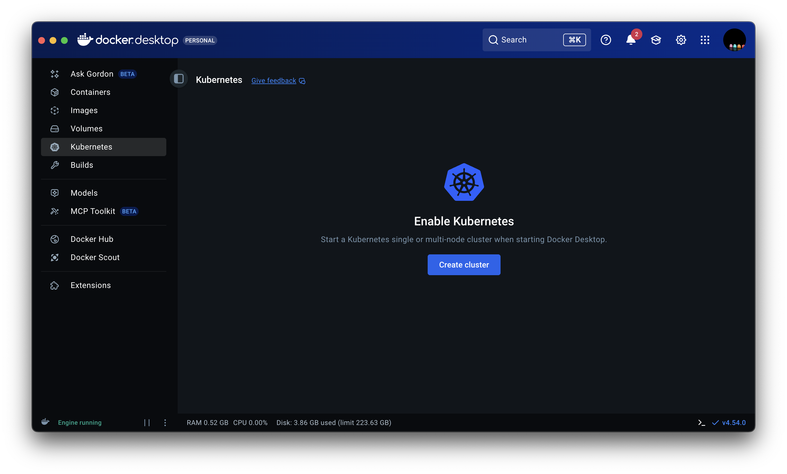Viewport: 787px width, 474px height.
Task: Open the user account avatar menu
Action: coord(734,40)
